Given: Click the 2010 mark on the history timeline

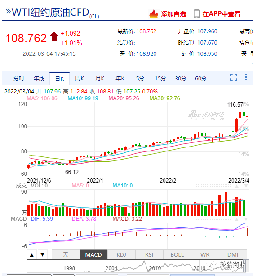Looking at the screenshot, I should pos(155,268).
